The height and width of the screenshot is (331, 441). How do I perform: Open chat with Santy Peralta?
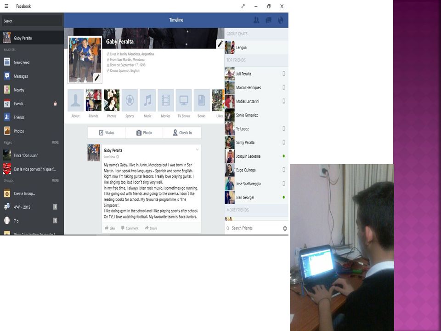click(256, 143)
